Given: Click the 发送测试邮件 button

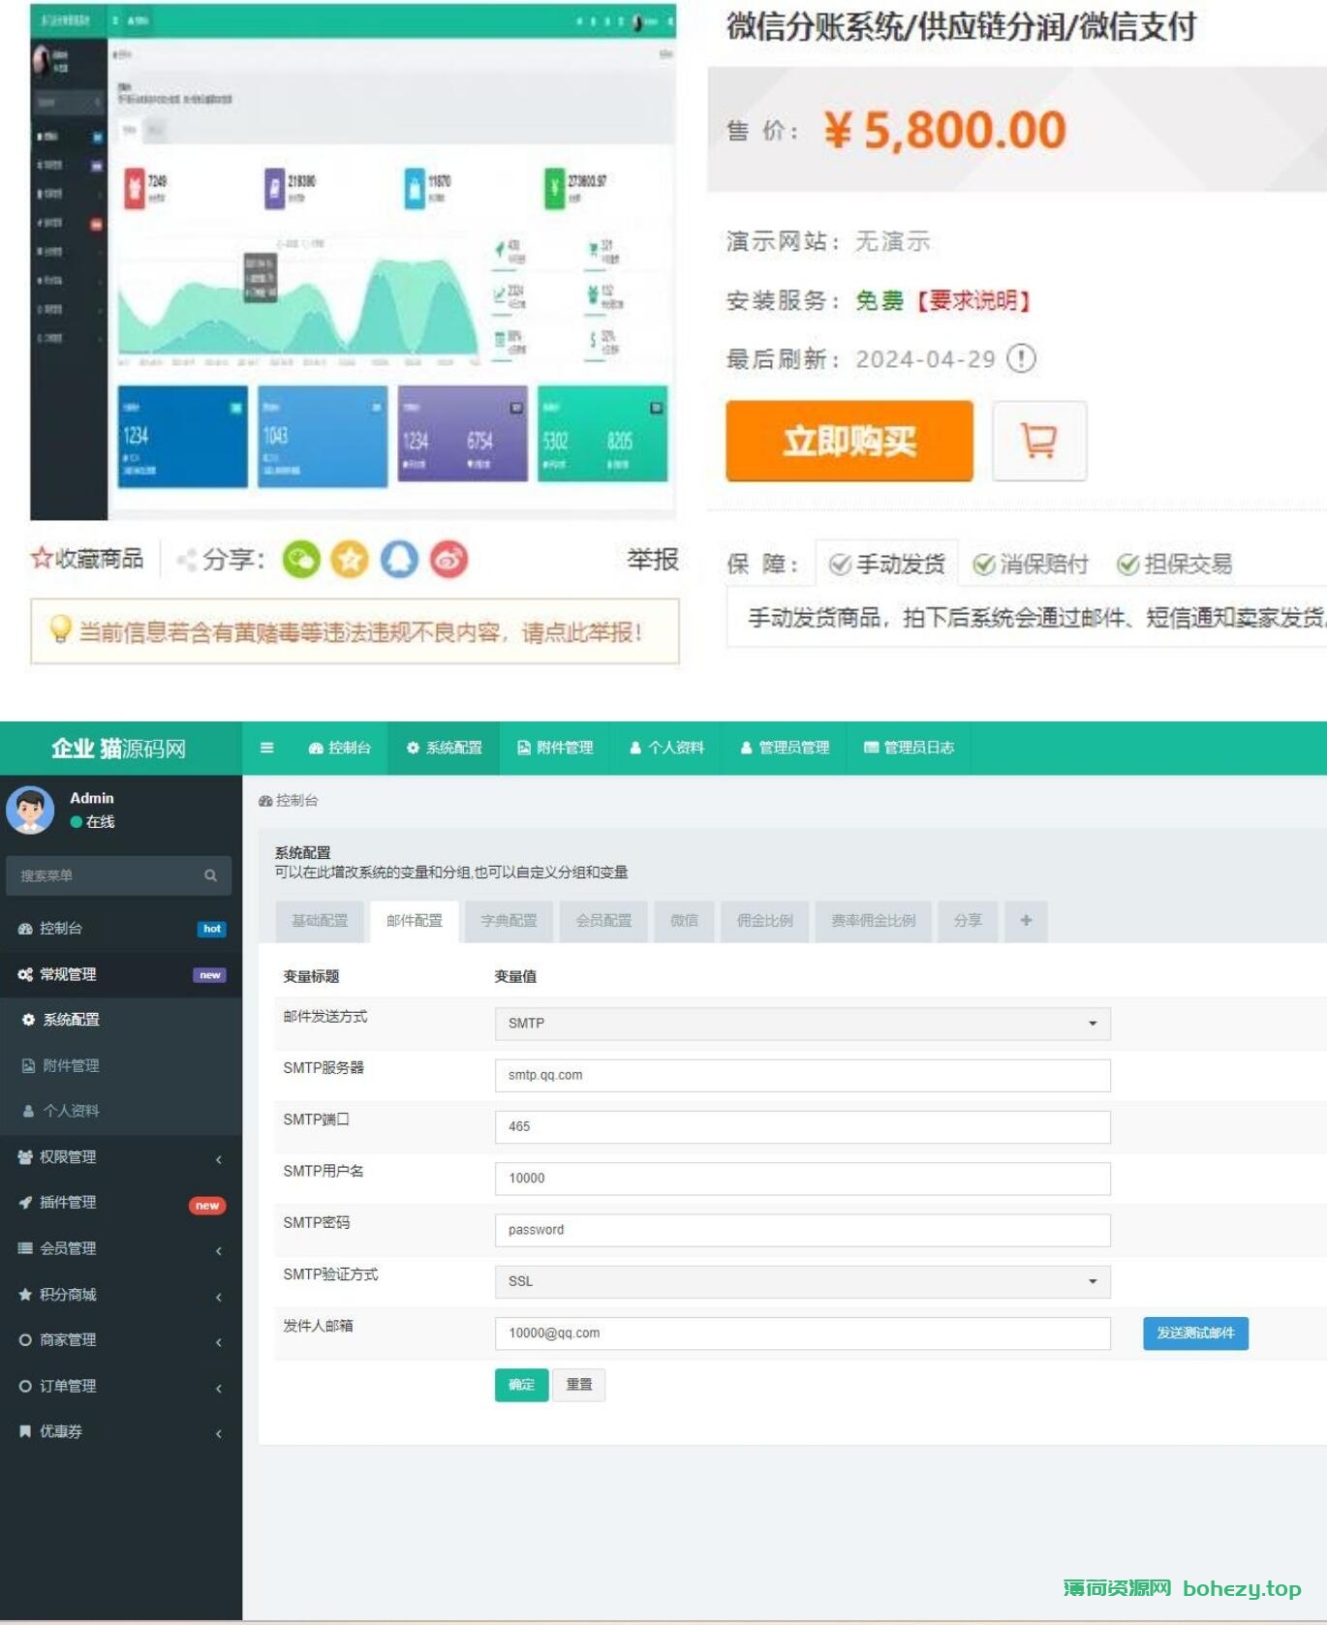Looking at the screenshot, I should pos(1195,1334).
